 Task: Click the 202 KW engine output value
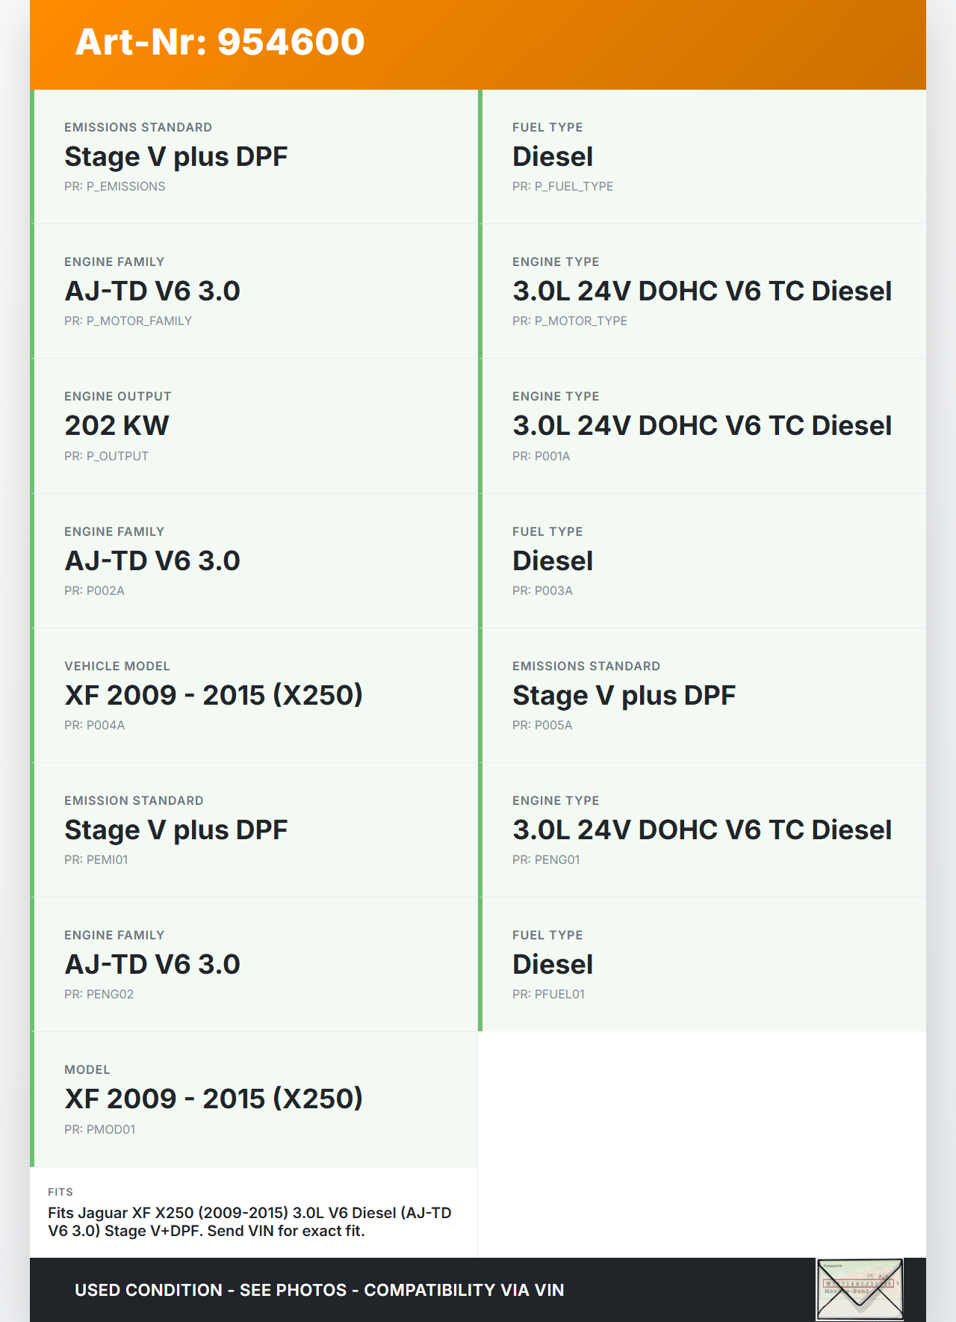[x=117, y=426]
